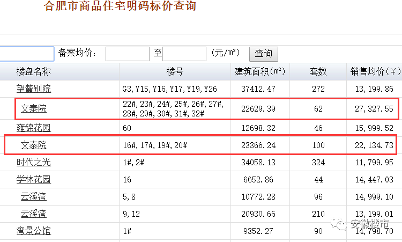This screenshot has height=242, width=402.
Task: Focus the partially visible field left of 备案均价
Action: pos(27,54)
